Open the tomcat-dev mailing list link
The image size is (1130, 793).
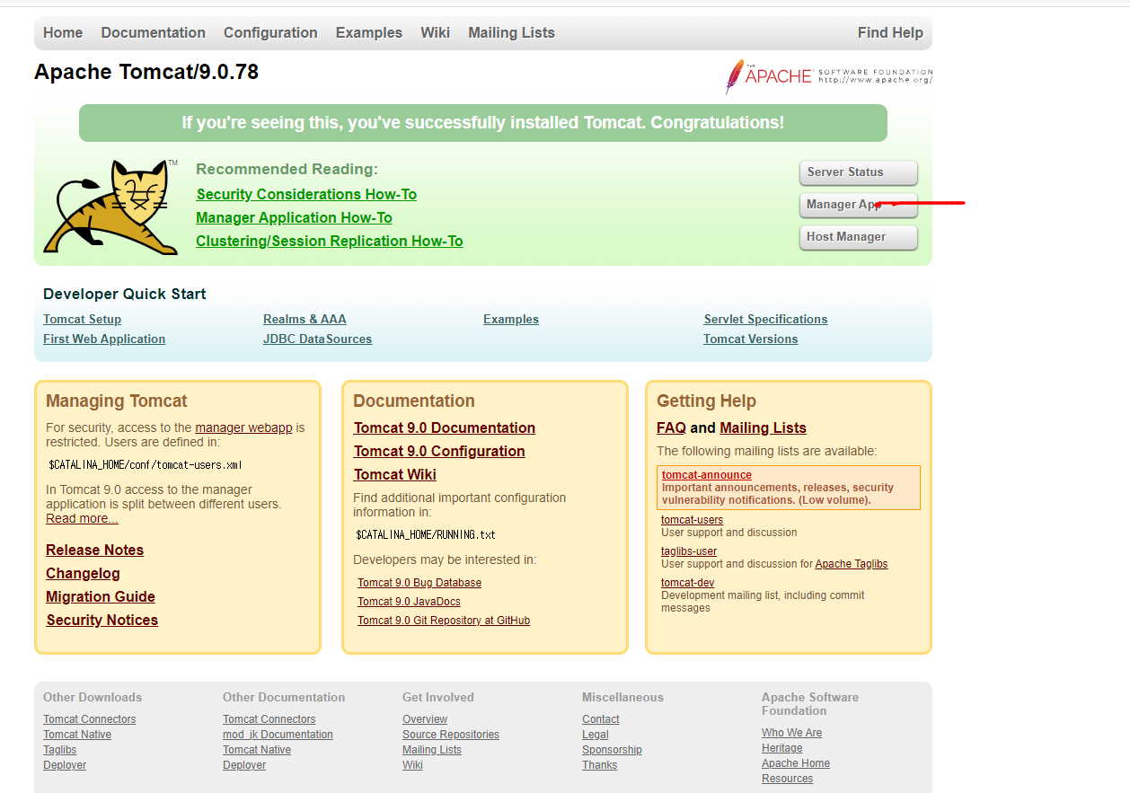(687, 583)
